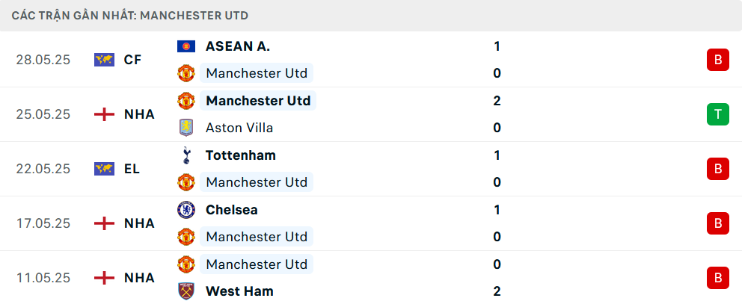Viewport: 742px width, 304px height.
Task: Click the green T result badge
Action: coord(718,114)
